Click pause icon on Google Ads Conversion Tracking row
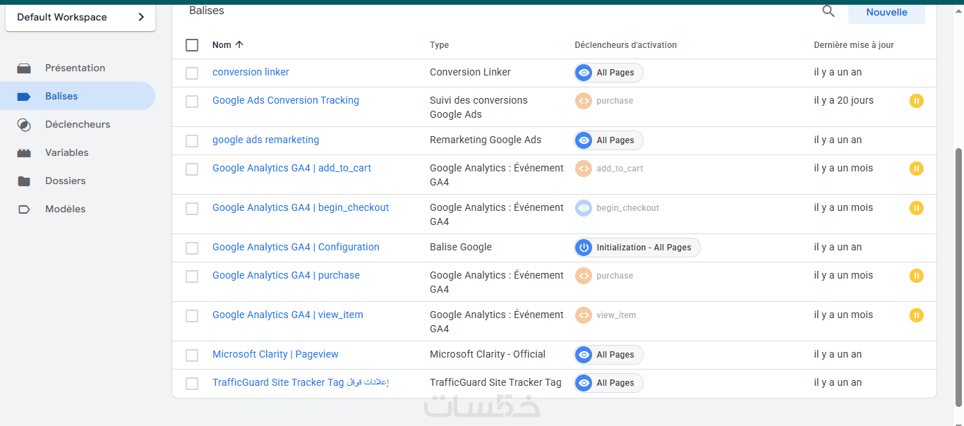The image size is (964, 426). (916, 101)
